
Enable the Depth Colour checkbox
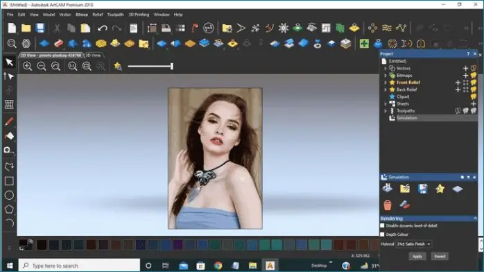[x=383, y=235]
